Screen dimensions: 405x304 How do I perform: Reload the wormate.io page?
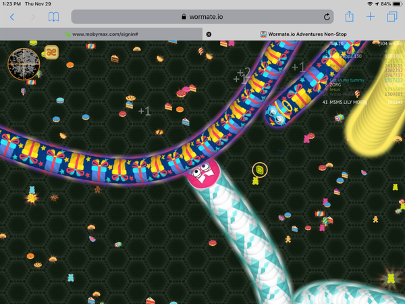[x=327, y=17]
